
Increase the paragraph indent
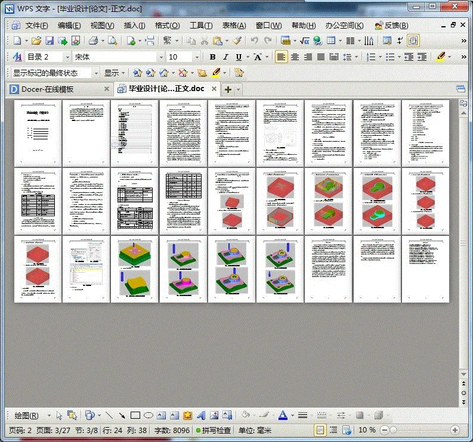pos(422,57)
